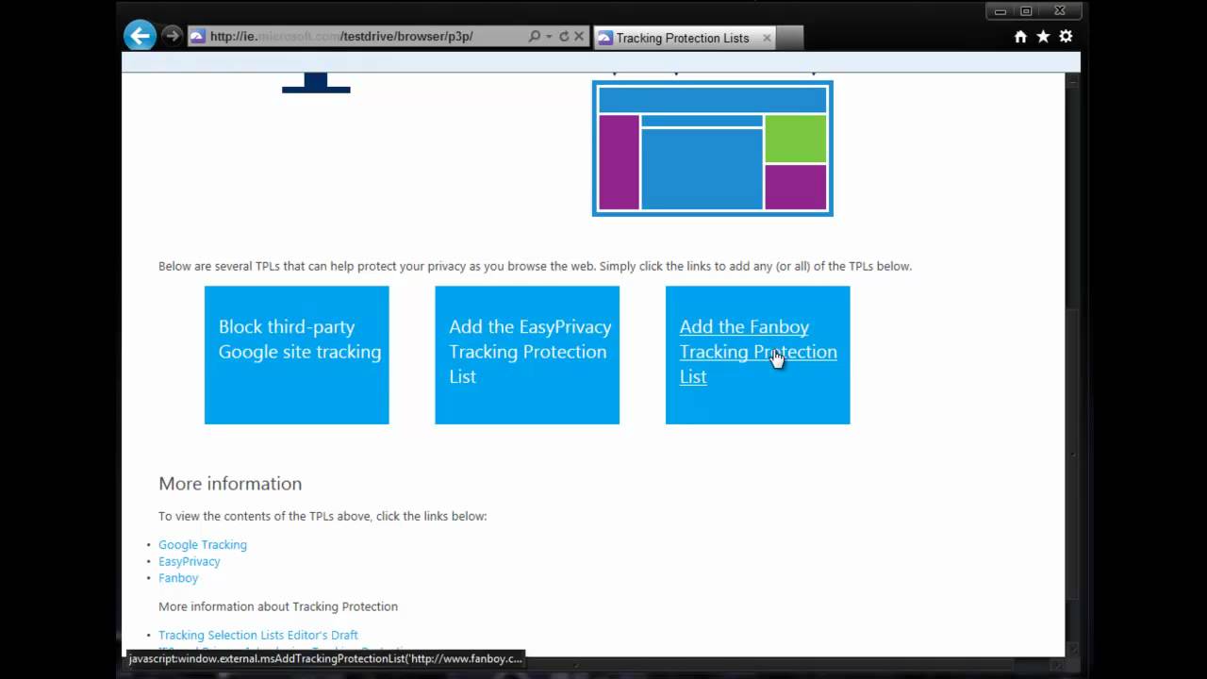
Task: Click the More information heading
Action: [230, 483]
